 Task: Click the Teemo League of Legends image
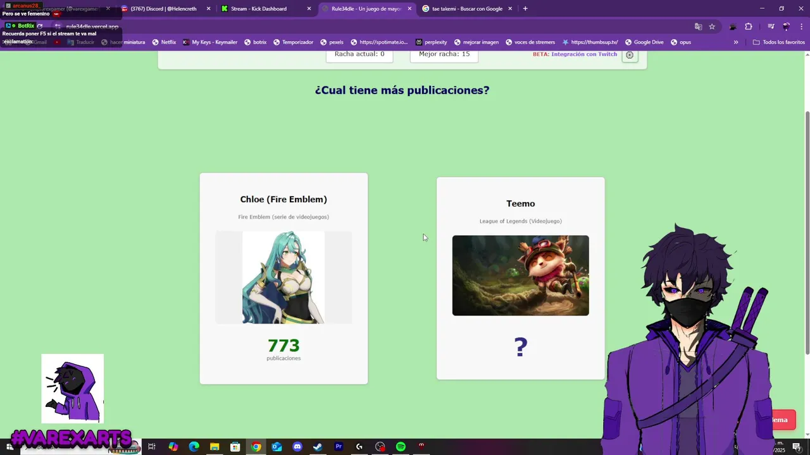coord(520,276)
